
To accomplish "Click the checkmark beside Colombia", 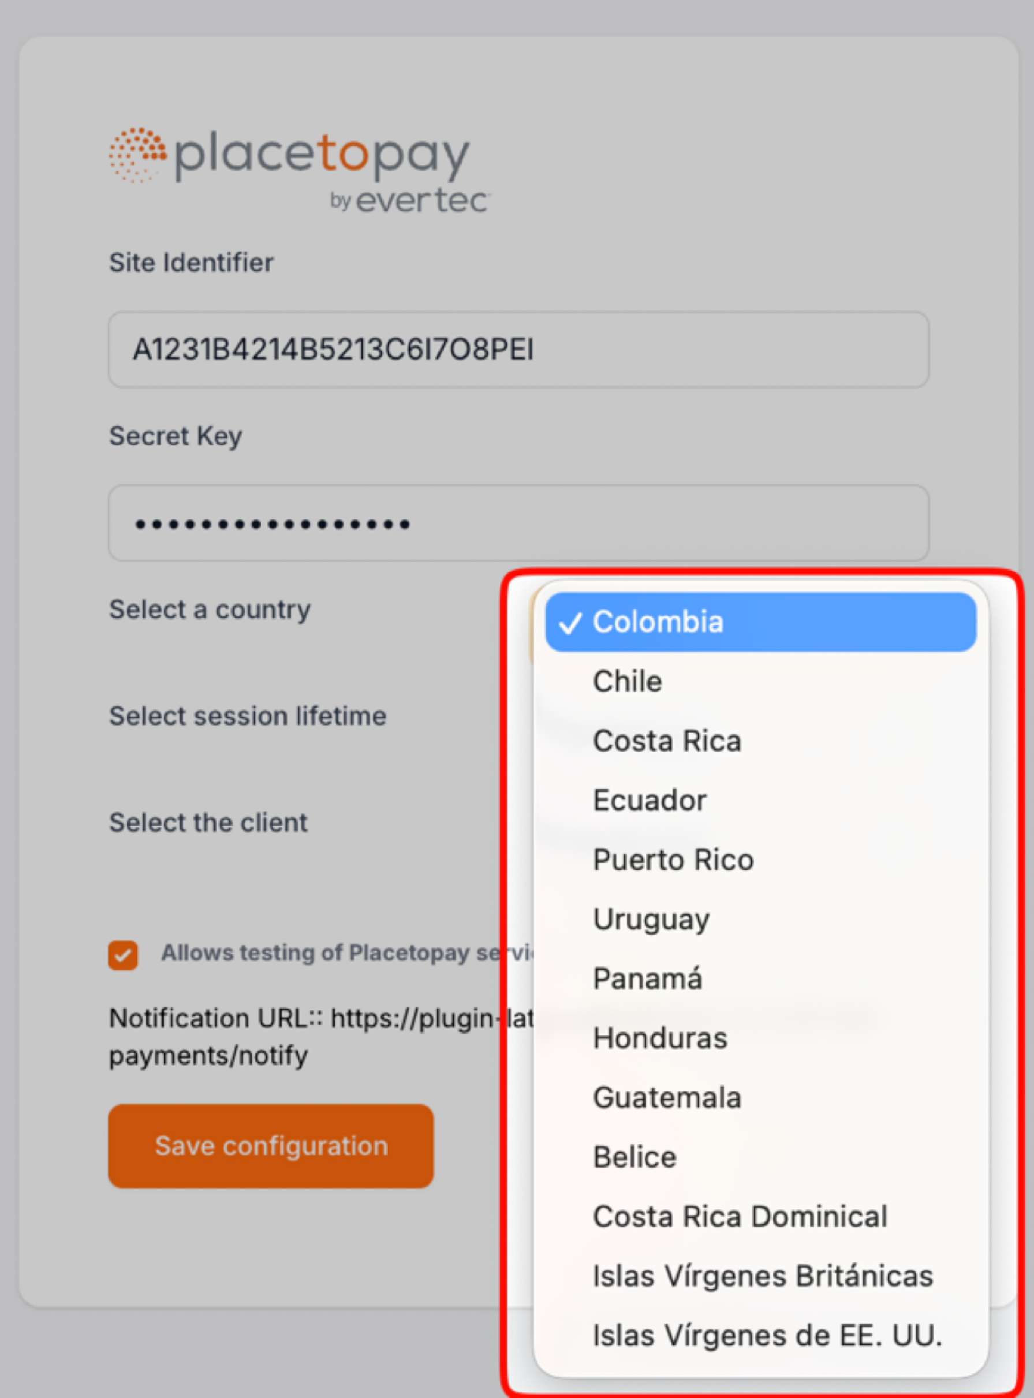I will click(570, 623).
